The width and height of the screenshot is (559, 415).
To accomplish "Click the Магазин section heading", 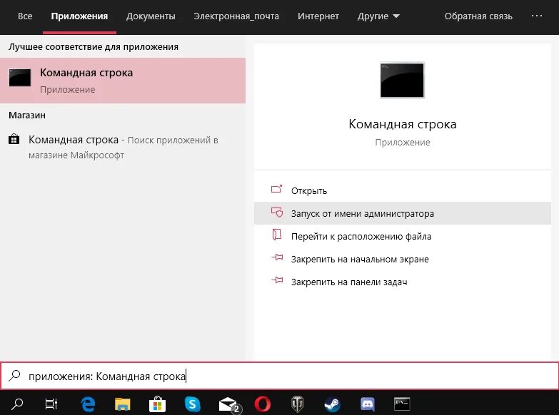I will pyautogui.click(x=27, y=116).
